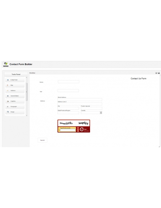161x208 pixels.
Task: Add a Map tool from panel
Action: 15,85
